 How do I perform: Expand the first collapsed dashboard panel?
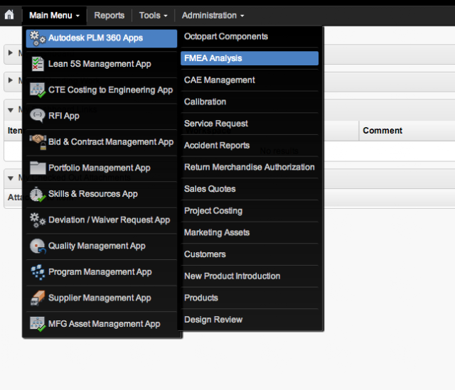(11, 53)
